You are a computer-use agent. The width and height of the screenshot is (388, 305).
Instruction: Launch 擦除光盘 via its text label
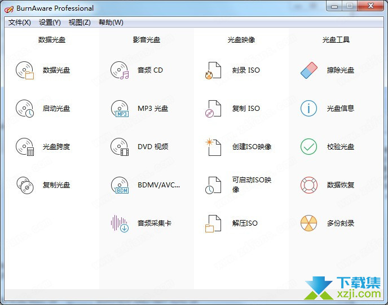click(341, 70)
